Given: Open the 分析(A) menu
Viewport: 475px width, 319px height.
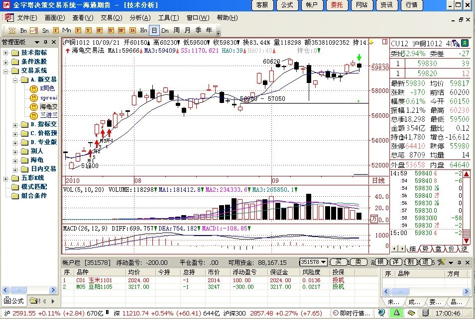Looking at the screenshot, I should 139,18.
